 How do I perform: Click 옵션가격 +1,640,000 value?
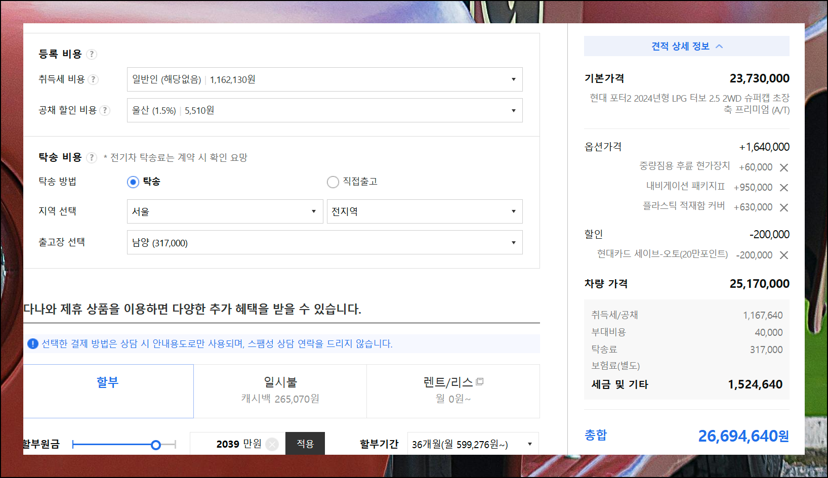click(764, 147)
